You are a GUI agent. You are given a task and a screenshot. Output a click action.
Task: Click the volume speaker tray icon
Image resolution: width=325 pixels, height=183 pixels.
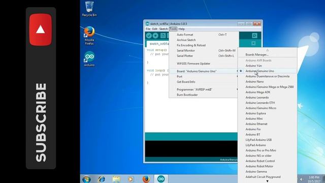(x=301, y=179)
